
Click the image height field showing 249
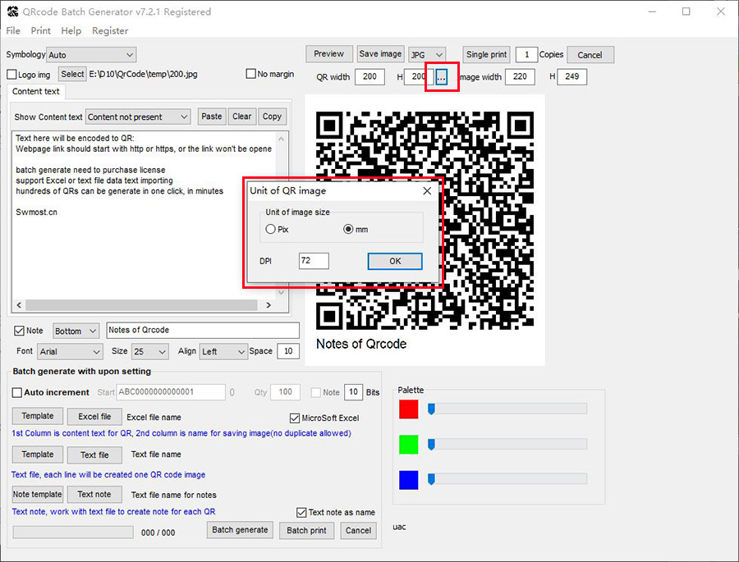(572, 76)
